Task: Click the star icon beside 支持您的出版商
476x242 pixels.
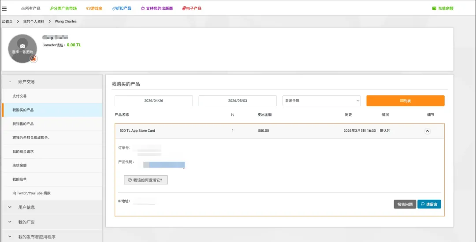Action: (x=143, y=8)
